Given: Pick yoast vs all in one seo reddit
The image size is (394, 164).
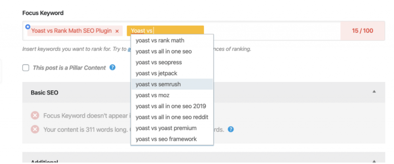Looking at the screenshot, I should click(x=172, y=117).
